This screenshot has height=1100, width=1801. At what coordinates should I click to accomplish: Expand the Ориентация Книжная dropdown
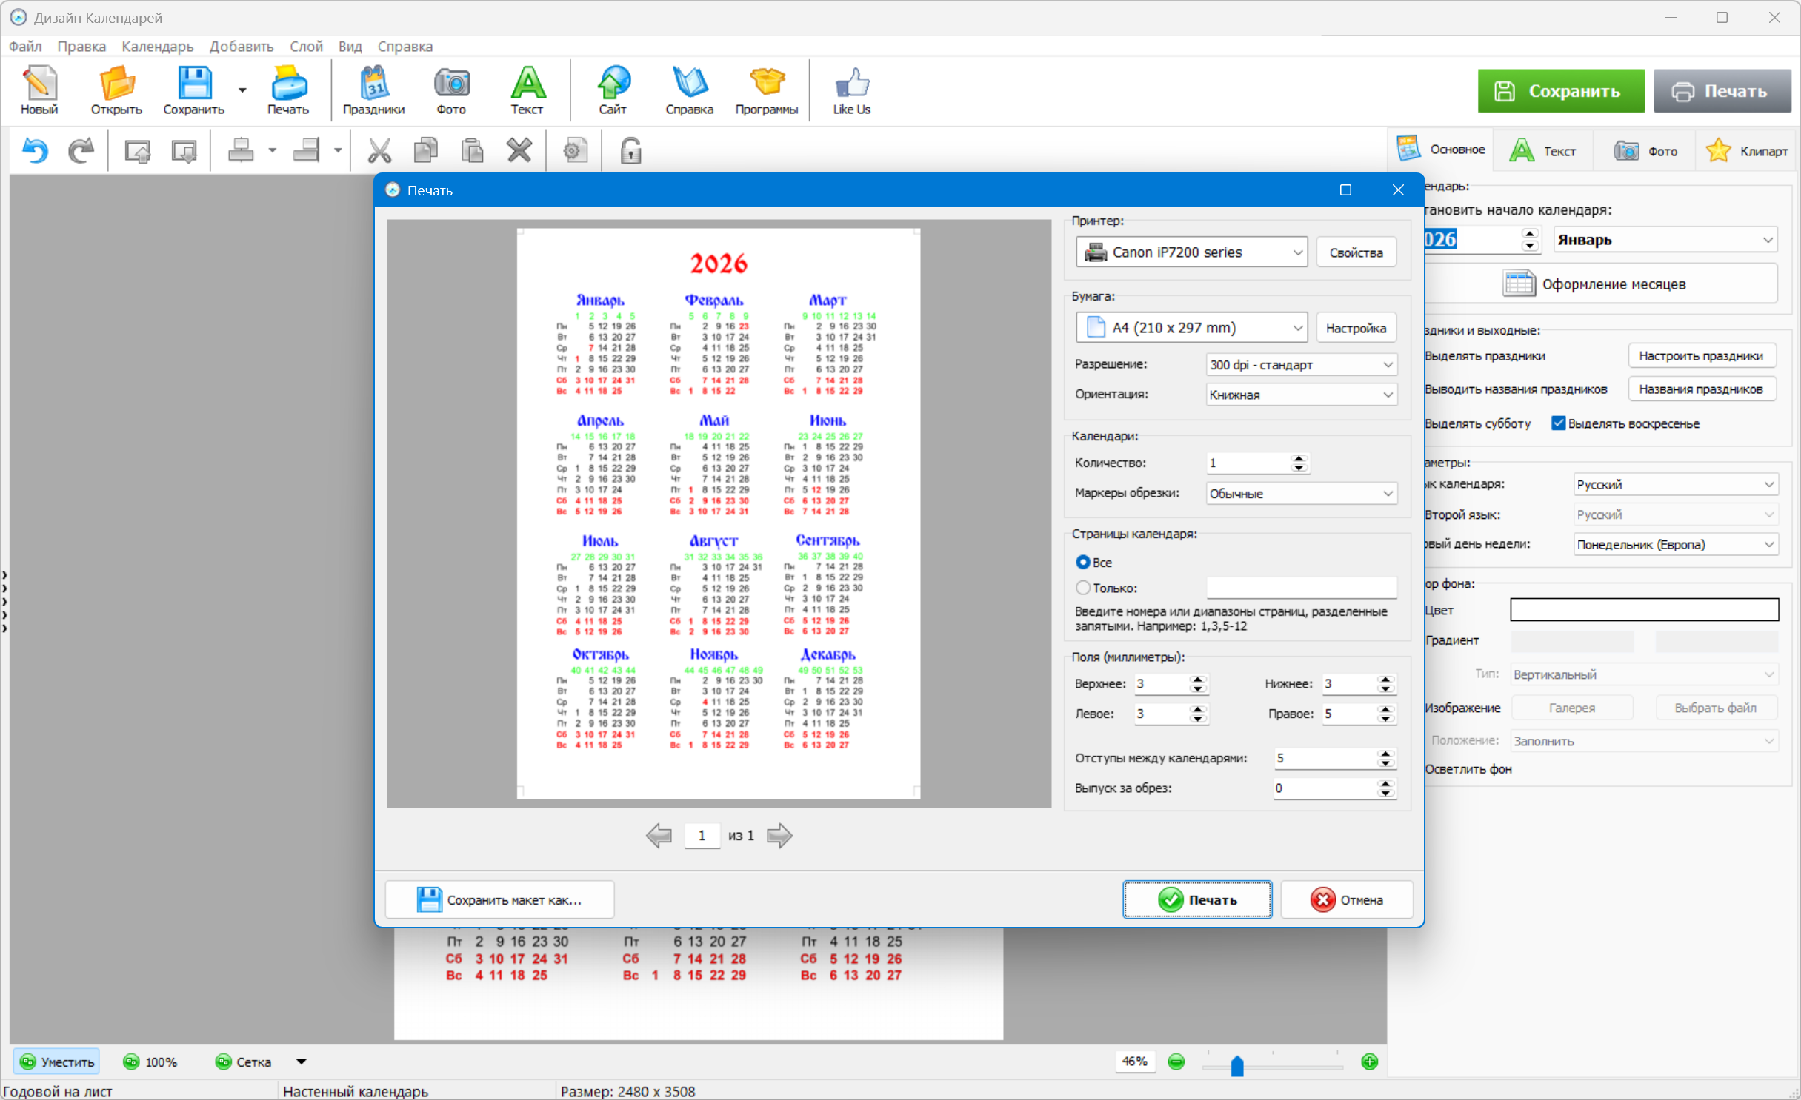point(1301,395)
